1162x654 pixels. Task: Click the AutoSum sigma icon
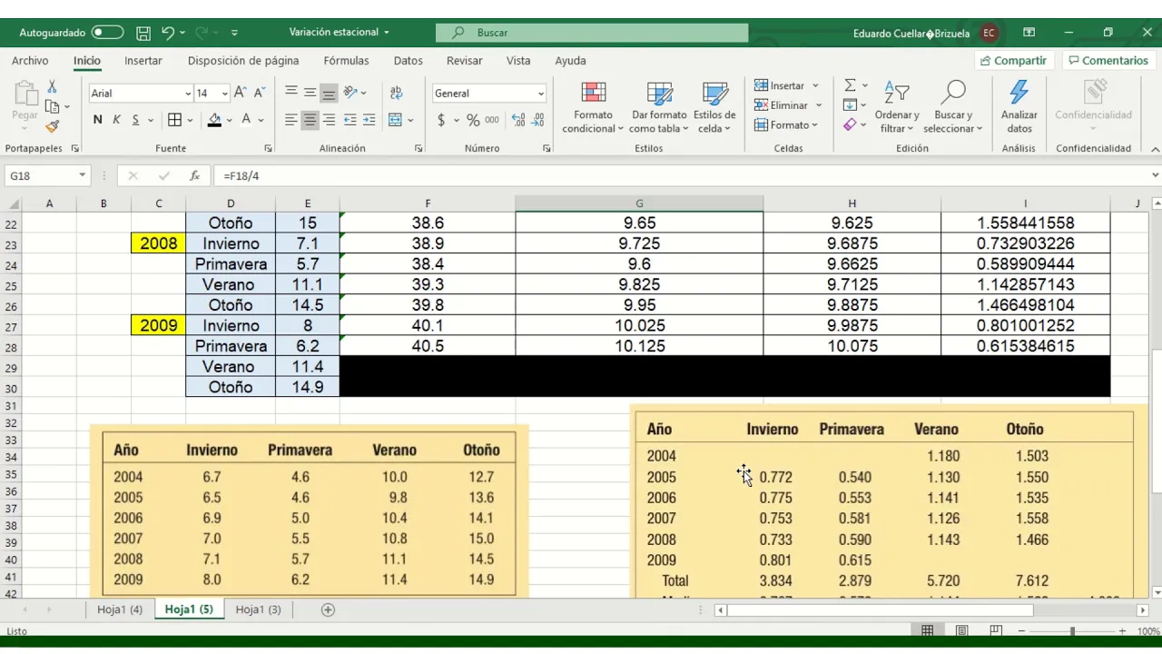(x=850, y=85)
